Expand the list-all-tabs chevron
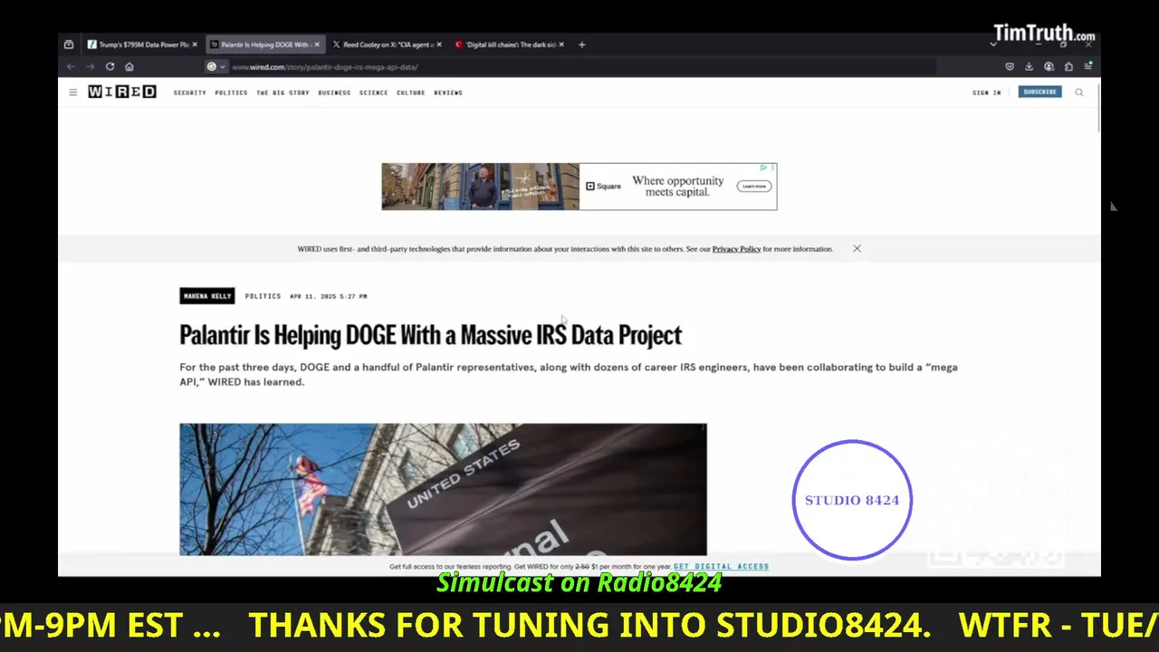The height and width of the screenshot is (652, 1159). point(993,44)
